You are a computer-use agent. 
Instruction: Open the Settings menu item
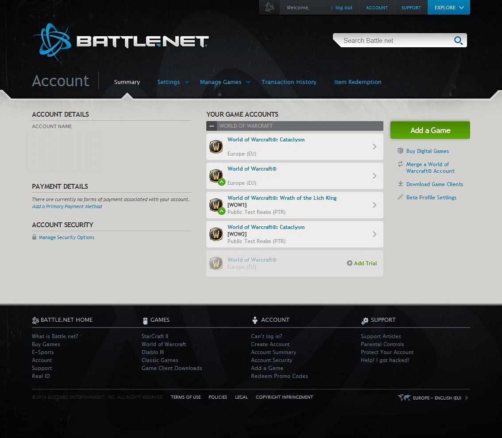(168, 82)
